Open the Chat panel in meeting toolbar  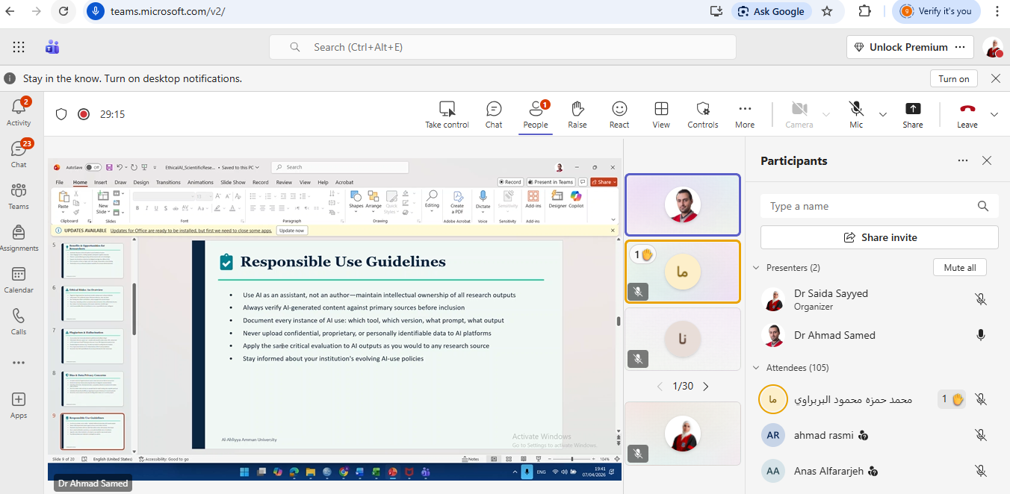tap(494, 114)
